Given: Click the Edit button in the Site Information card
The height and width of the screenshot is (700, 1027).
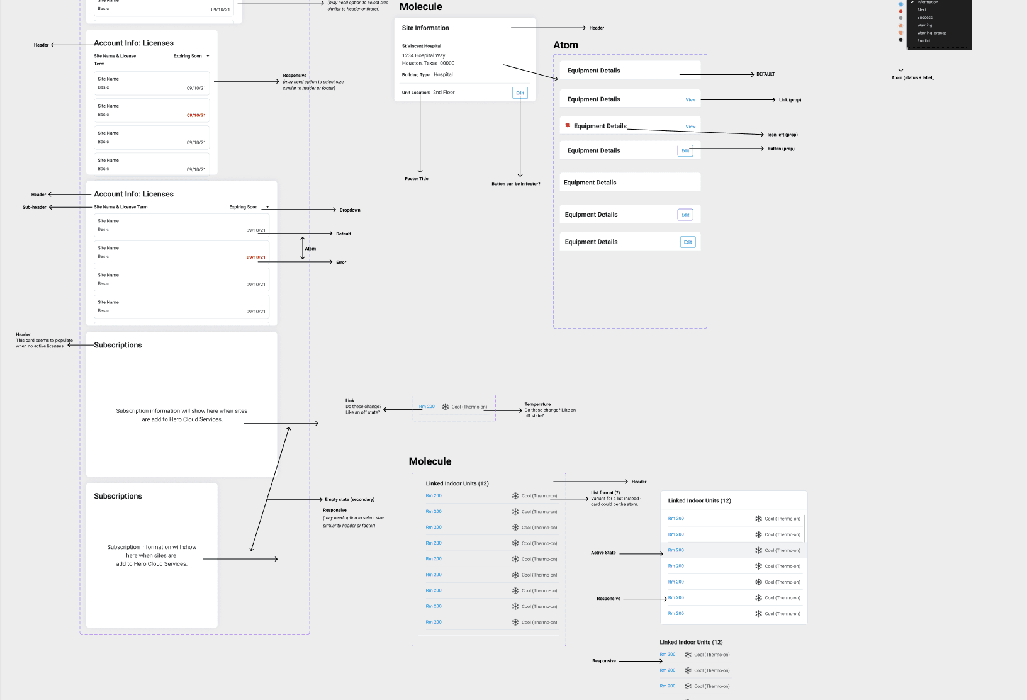Looking at the screenshot, I should [x=520, y=93].
